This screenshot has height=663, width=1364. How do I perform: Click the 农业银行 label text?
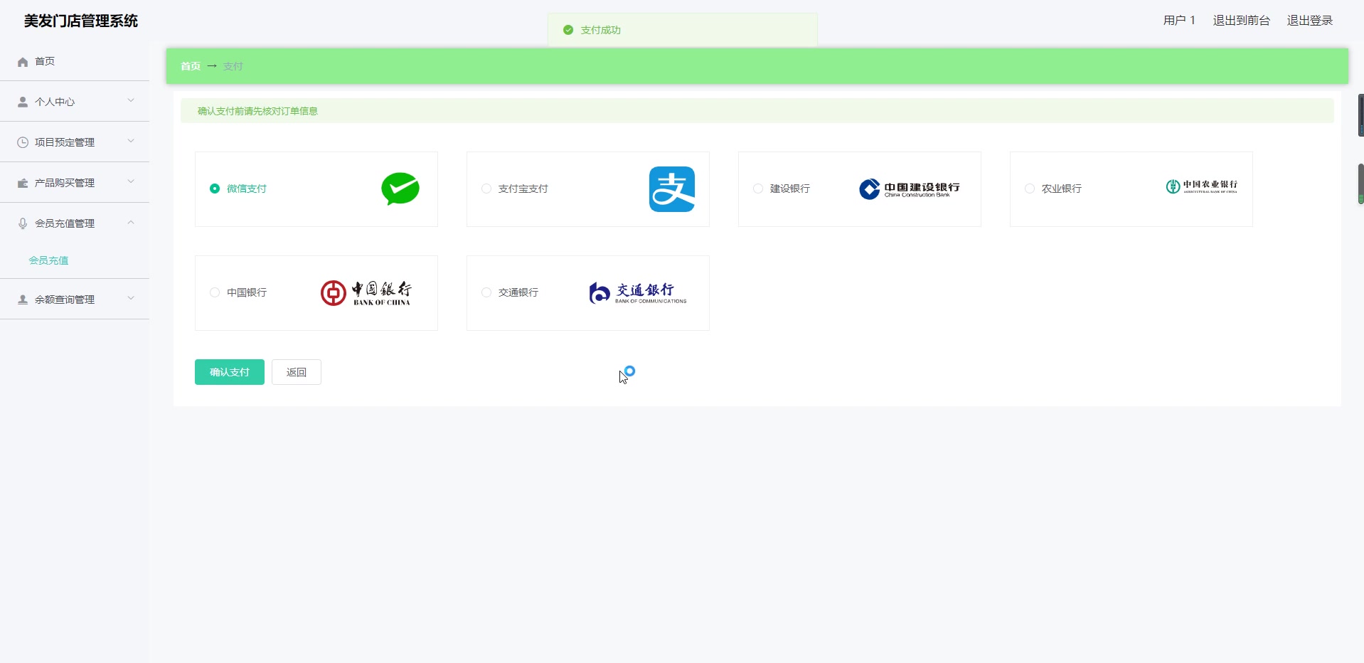pos(1062,189)
